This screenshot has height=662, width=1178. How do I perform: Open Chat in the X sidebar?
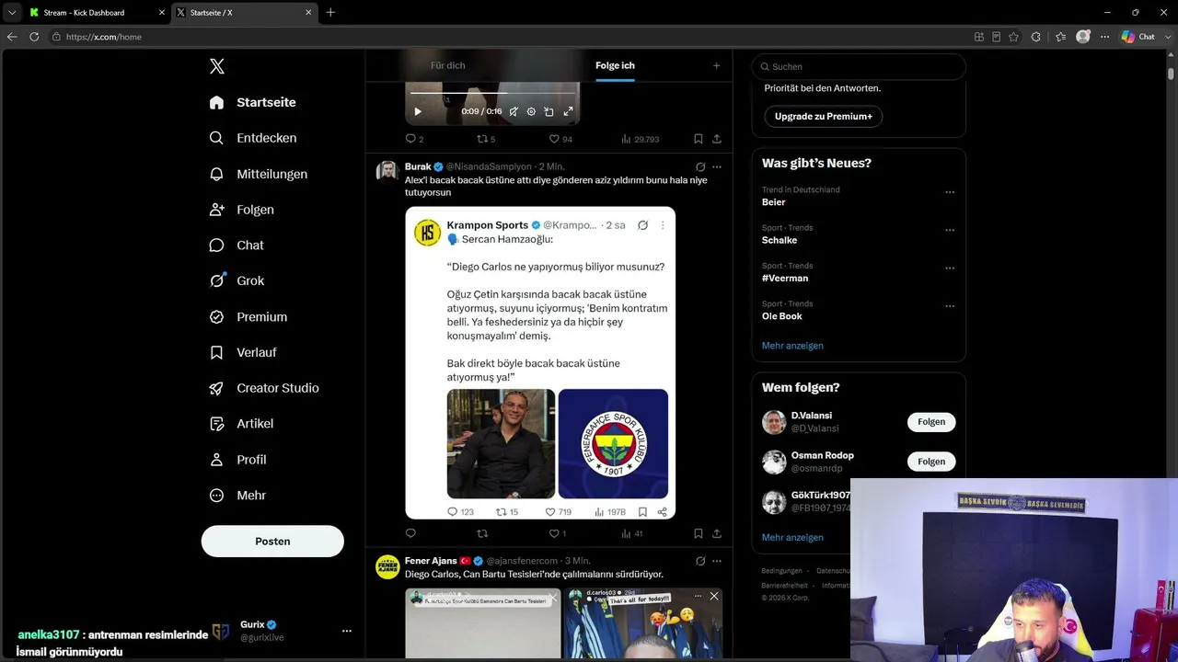tap(237, 245)
